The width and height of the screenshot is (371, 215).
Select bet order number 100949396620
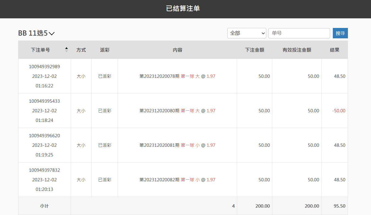pos(45,136)
